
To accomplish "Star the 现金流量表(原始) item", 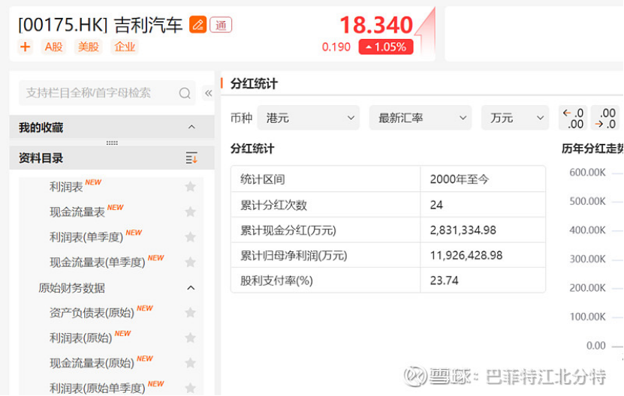I will coord(190,362).
